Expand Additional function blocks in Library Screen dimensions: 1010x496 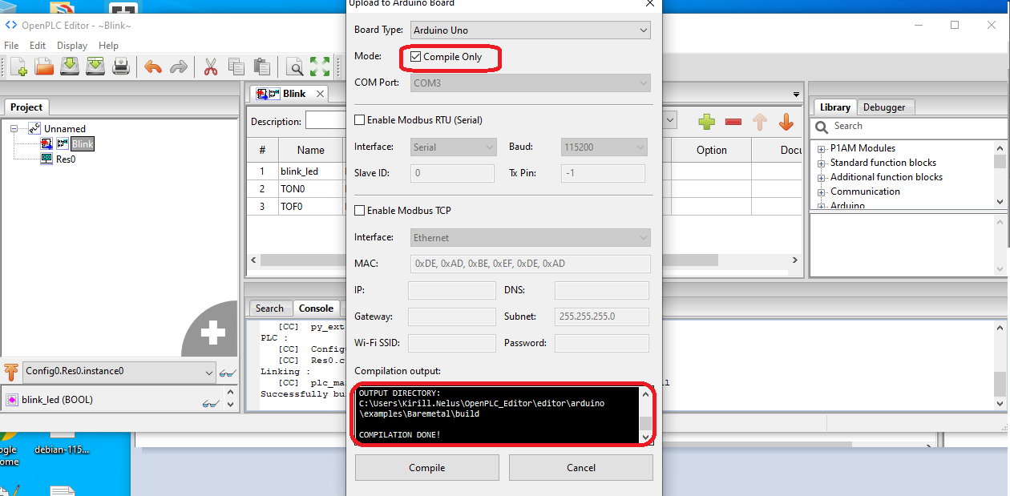coord(822,178)
